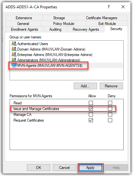This screenshot has width=133, height=176.
Task: Click the Enterprise Admins group icon
Action: click(14, 54)
